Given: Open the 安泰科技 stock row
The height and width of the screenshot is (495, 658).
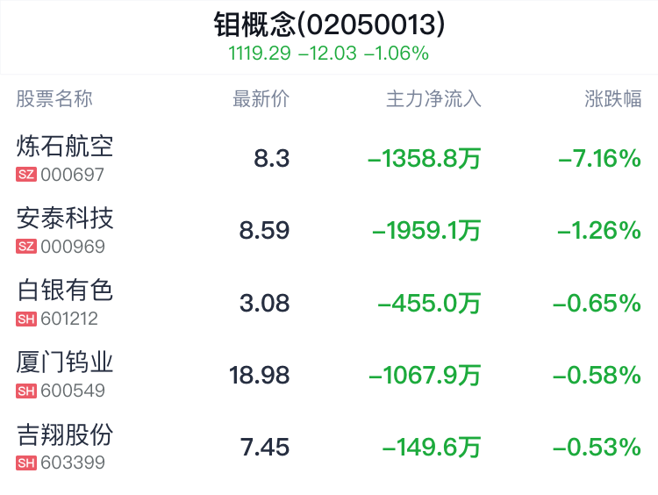Looking at the screenshot, I should tap(329, 231).
